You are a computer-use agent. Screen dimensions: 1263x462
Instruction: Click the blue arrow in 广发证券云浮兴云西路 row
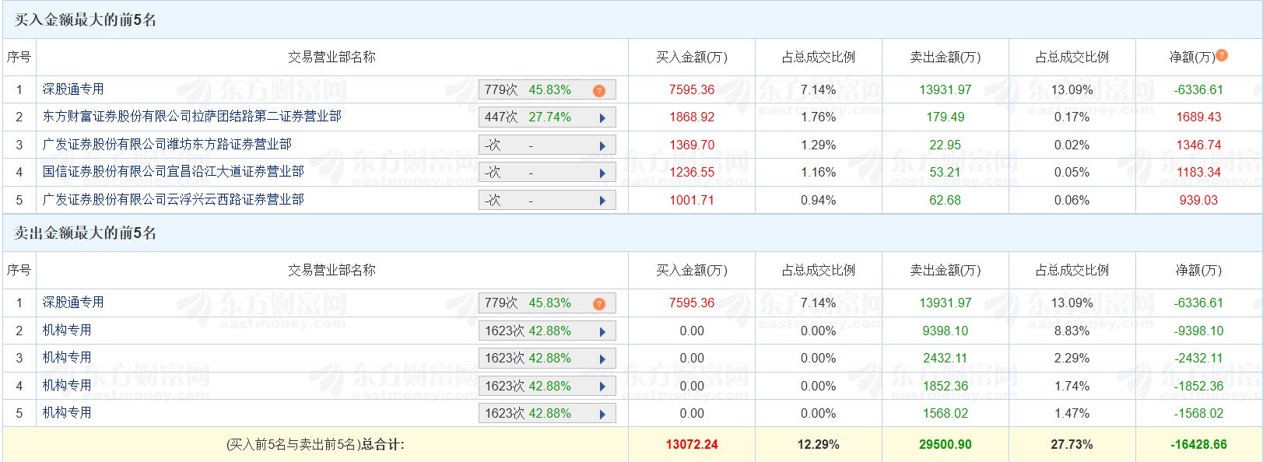[602, 201]
